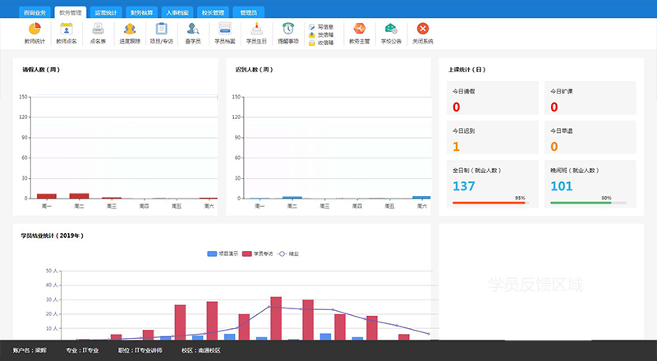Click the 教务主管 icon
This screenshot has width=657, height=361.
tap(360, 30)
